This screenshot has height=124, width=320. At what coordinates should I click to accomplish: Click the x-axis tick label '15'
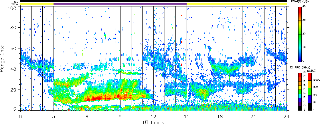187,117
